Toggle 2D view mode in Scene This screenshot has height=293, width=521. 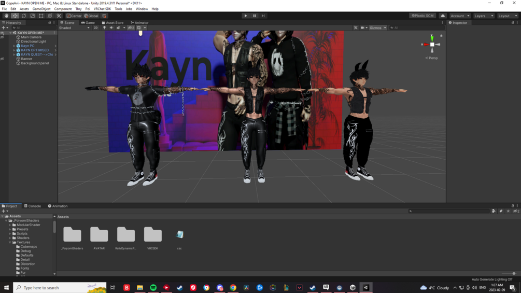(x=96, y=28)
